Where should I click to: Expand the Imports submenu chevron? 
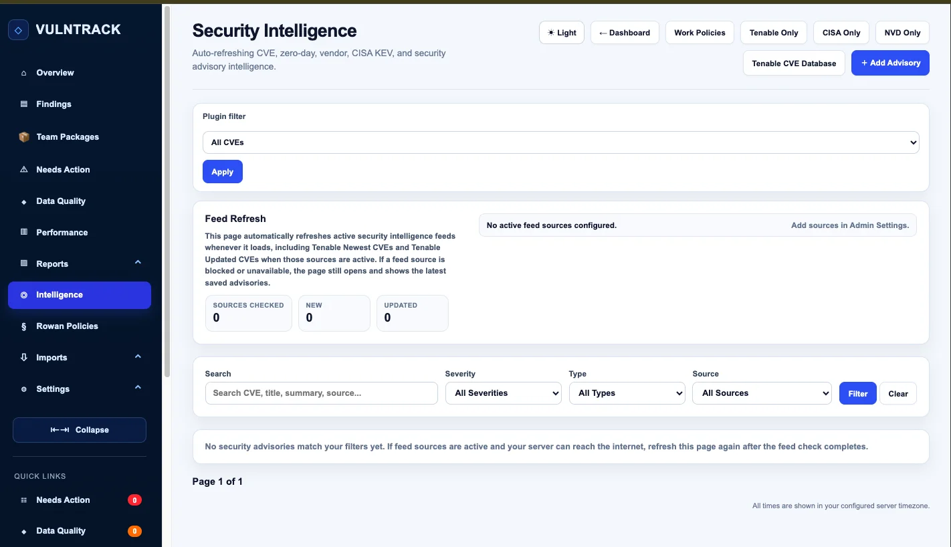[138, 357]
